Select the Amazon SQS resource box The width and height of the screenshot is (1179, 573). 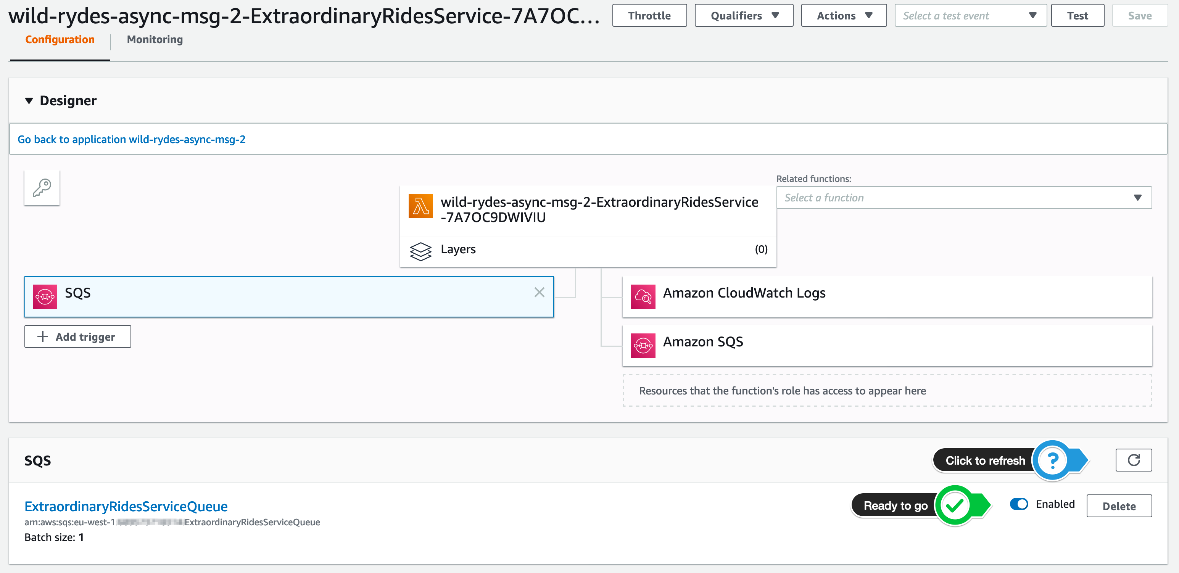887,346
